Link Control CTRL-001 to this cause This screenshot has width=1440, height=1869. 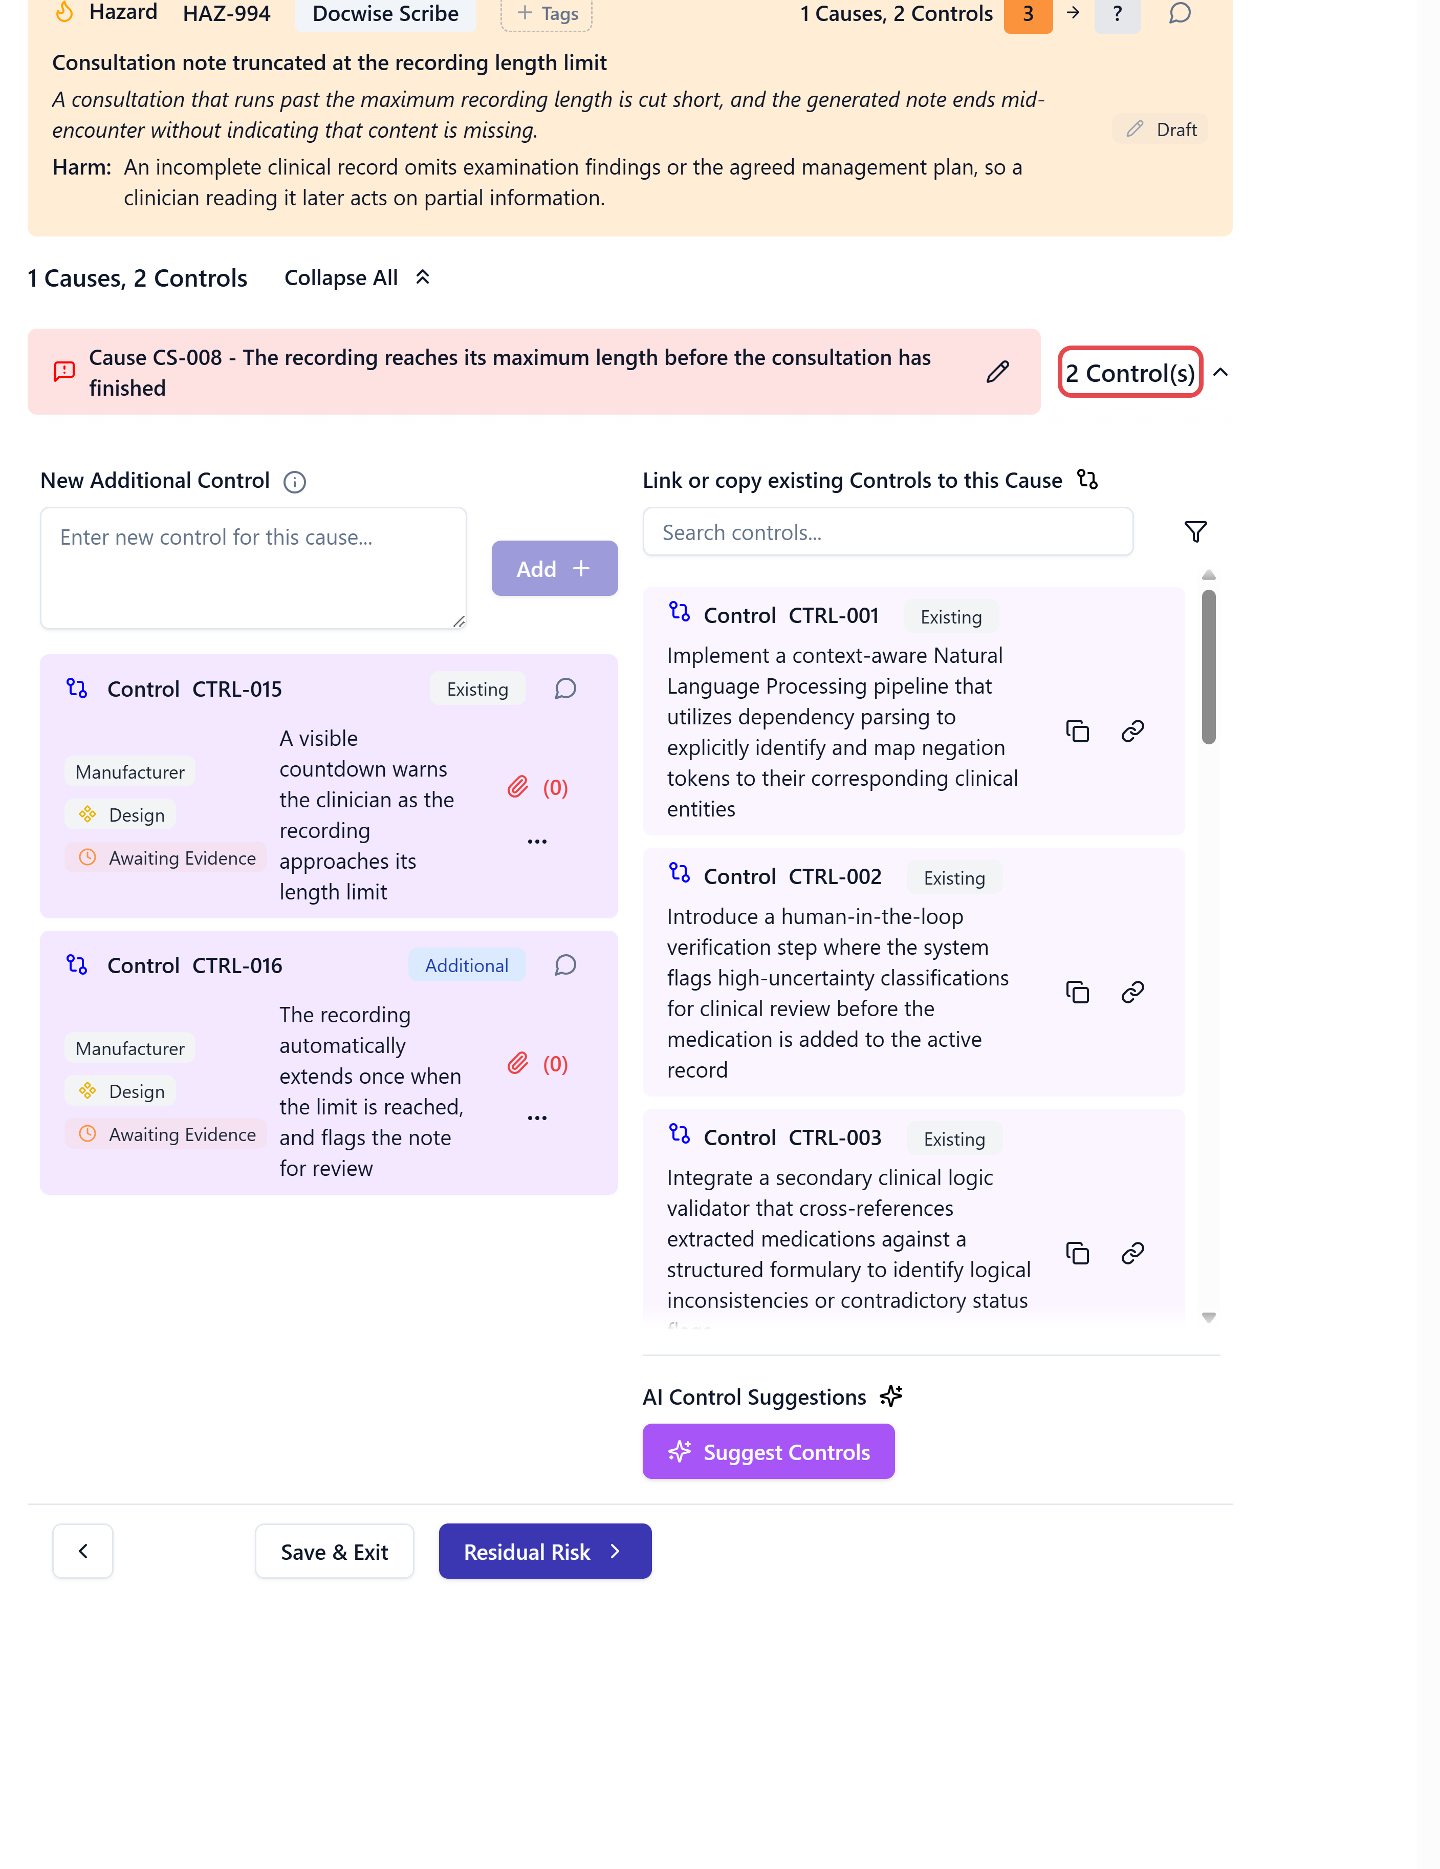pos(1132,731)
